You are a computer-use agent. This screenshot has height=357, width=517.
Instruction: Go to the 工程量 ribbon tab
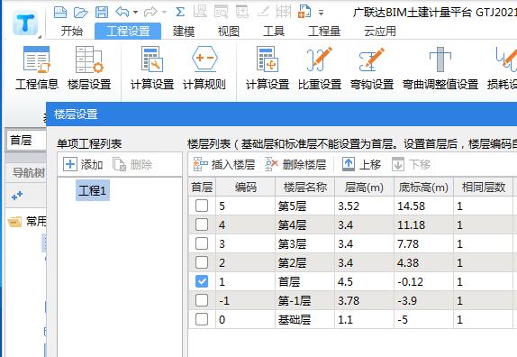[x=324, y=32]
